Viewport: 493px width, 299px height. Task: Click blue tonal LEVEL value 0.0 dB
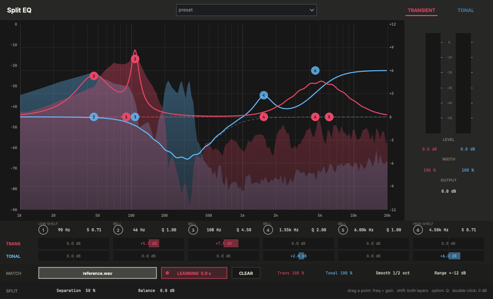(x=467, y=149)
